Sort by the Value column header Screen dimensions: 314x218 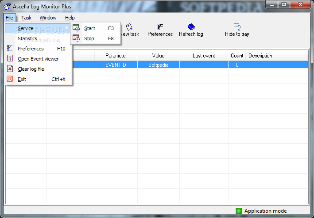tap(159, 56)
